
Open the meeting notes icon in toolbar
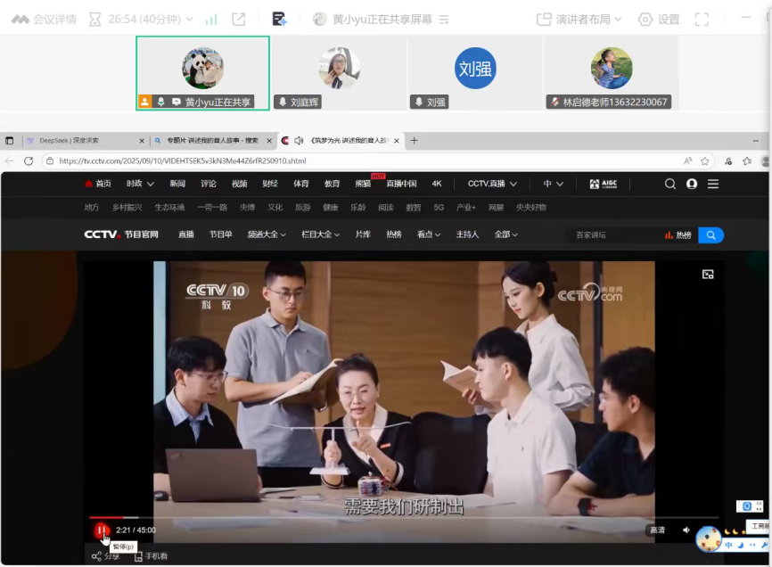coord(279,19)
